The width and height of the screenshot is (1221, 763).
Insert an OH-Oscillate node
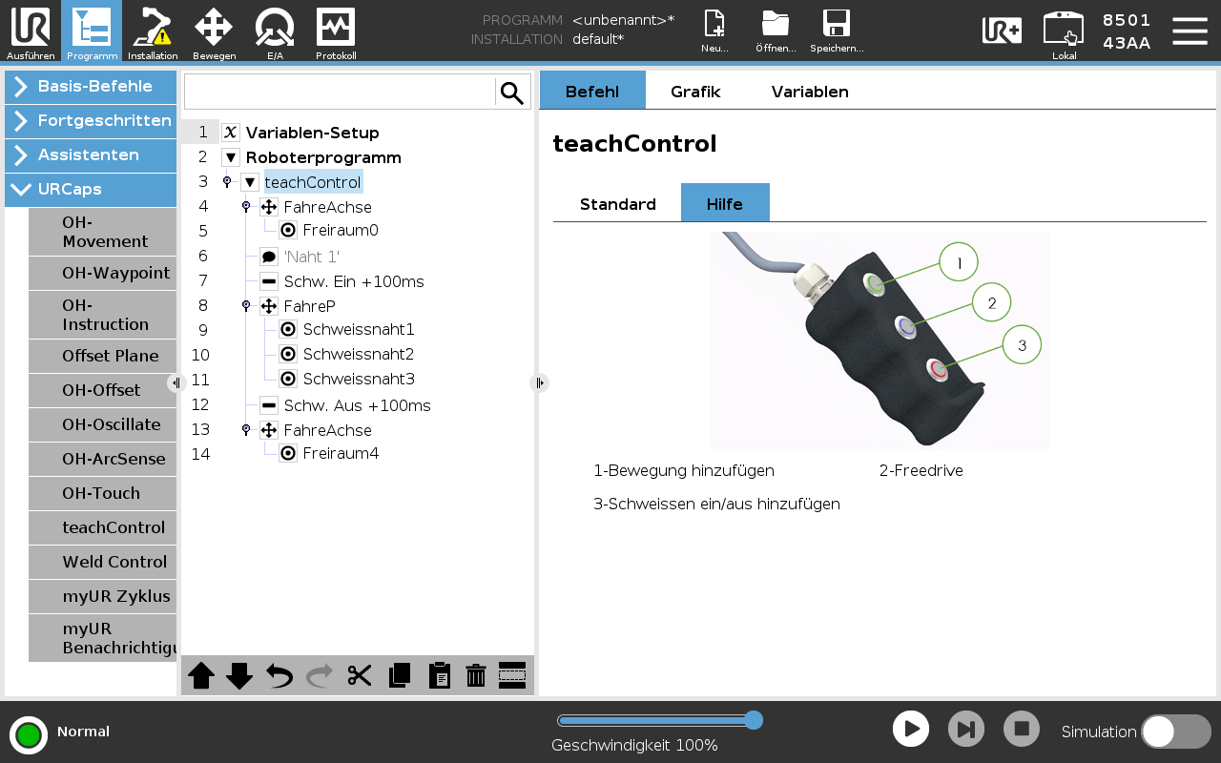coord(102,424)
